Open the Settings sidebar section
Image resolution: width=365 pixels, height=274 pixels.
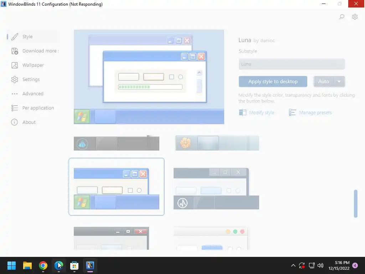coord(32,80)
